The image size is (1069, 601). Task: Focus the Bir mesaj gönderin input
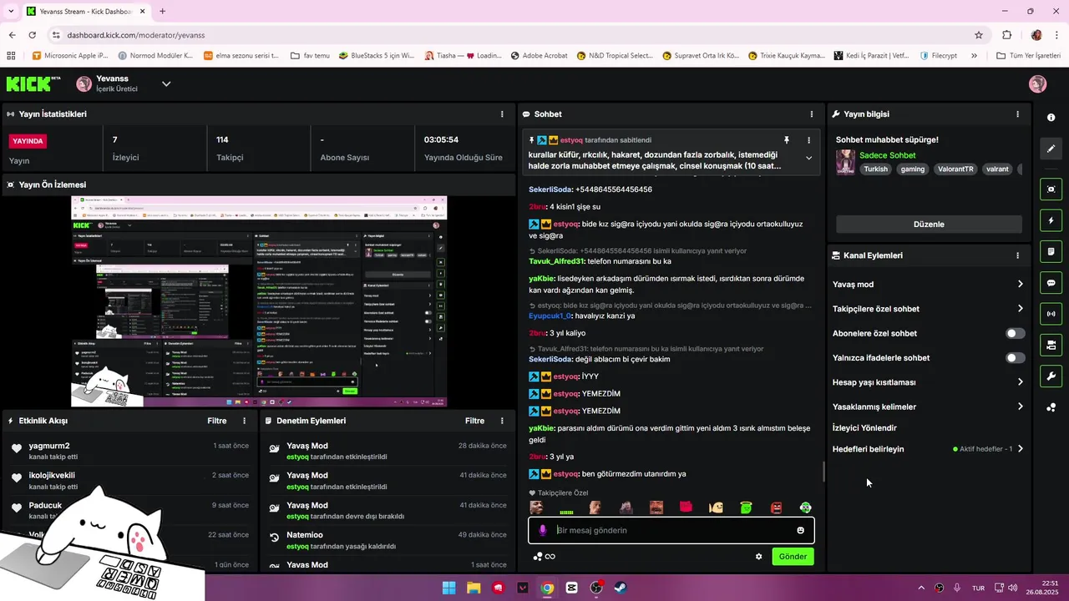click(x=671, y=530)
